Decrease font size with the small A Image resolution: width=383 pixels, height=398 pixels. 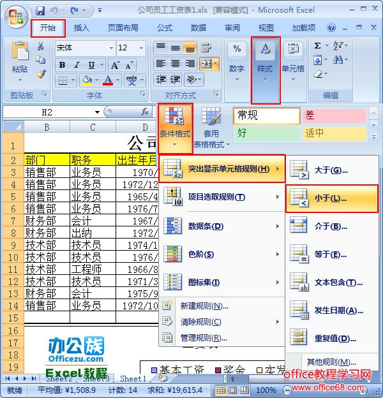click(x=129, y=66)
